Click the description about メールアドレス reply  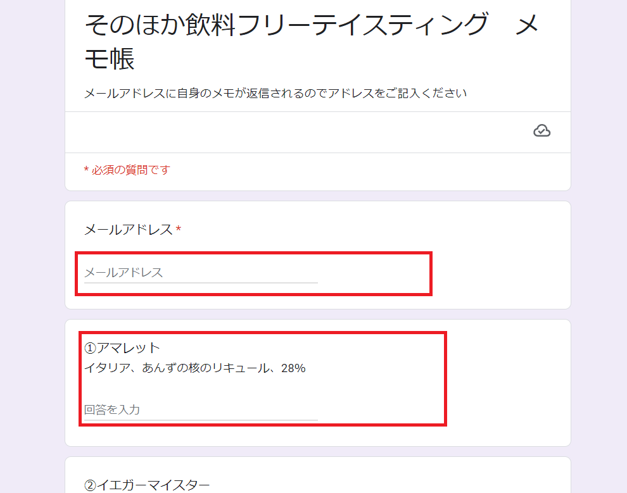click(x=275, y=94)
